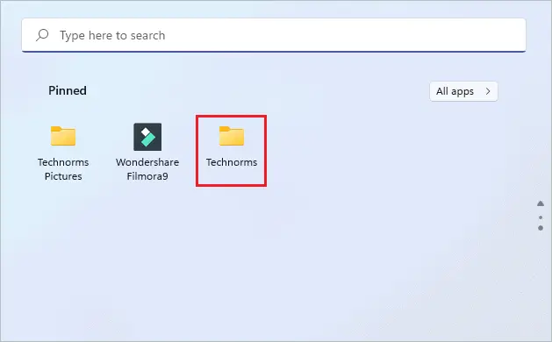
Task: Go to previous pinned page with the up arrow
Action: (541, 203)
